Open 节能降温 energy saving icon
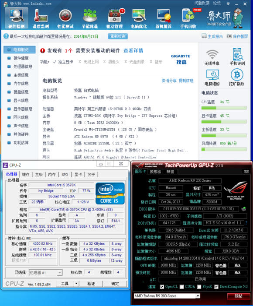The width and height of the screenshot is (253, 306). 90,18
